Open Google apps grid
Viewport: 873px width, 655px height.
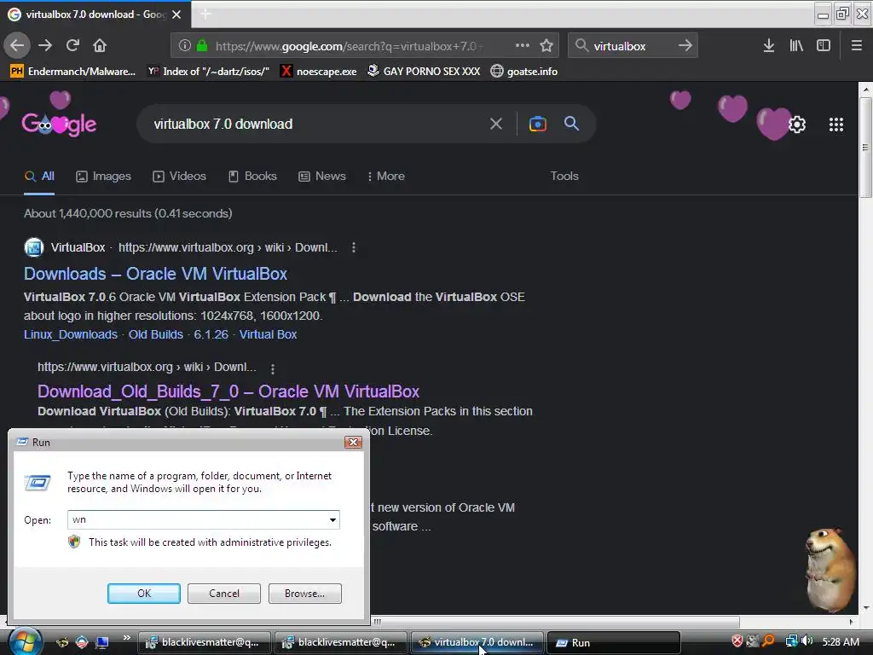pyautogui.click(x=836, y=125)
